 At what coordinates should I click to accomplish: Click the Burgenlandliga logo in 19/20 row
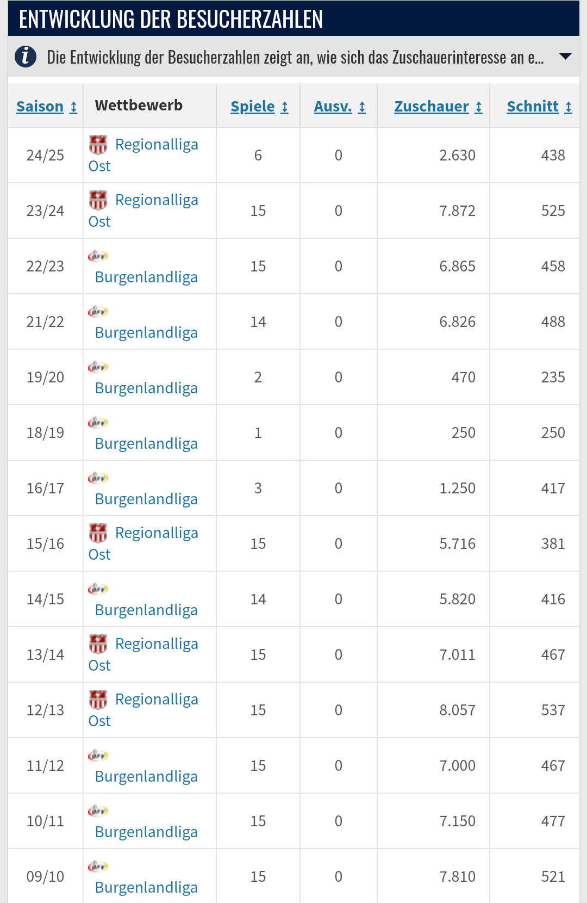(x=98, y=367)
